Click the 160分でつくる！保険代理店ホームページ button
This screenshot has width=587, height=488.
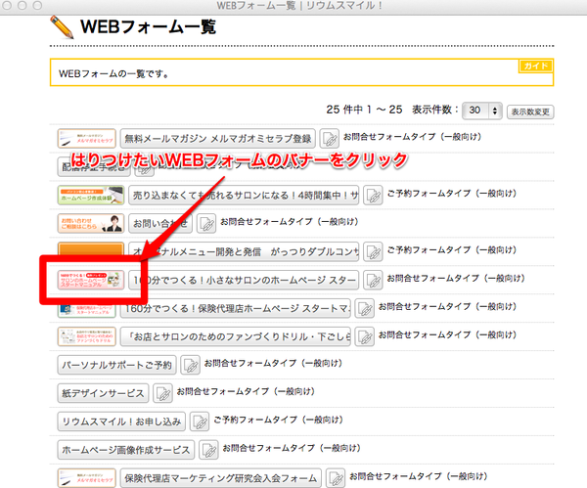tap(236, 308)
